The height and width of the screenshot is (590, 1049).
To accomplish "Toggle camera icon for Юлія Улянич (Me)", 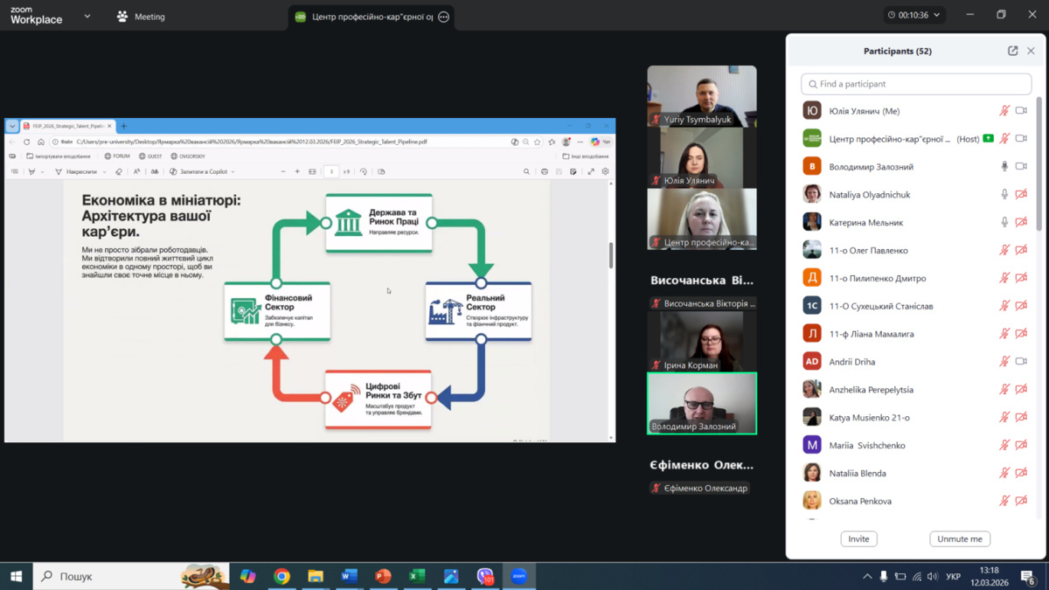I will click(x=1021, y=111).
